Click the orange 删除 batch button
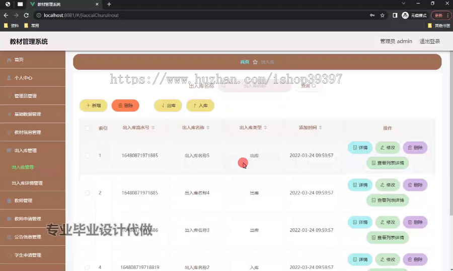 pyautogui.click(x=125, y=105)
